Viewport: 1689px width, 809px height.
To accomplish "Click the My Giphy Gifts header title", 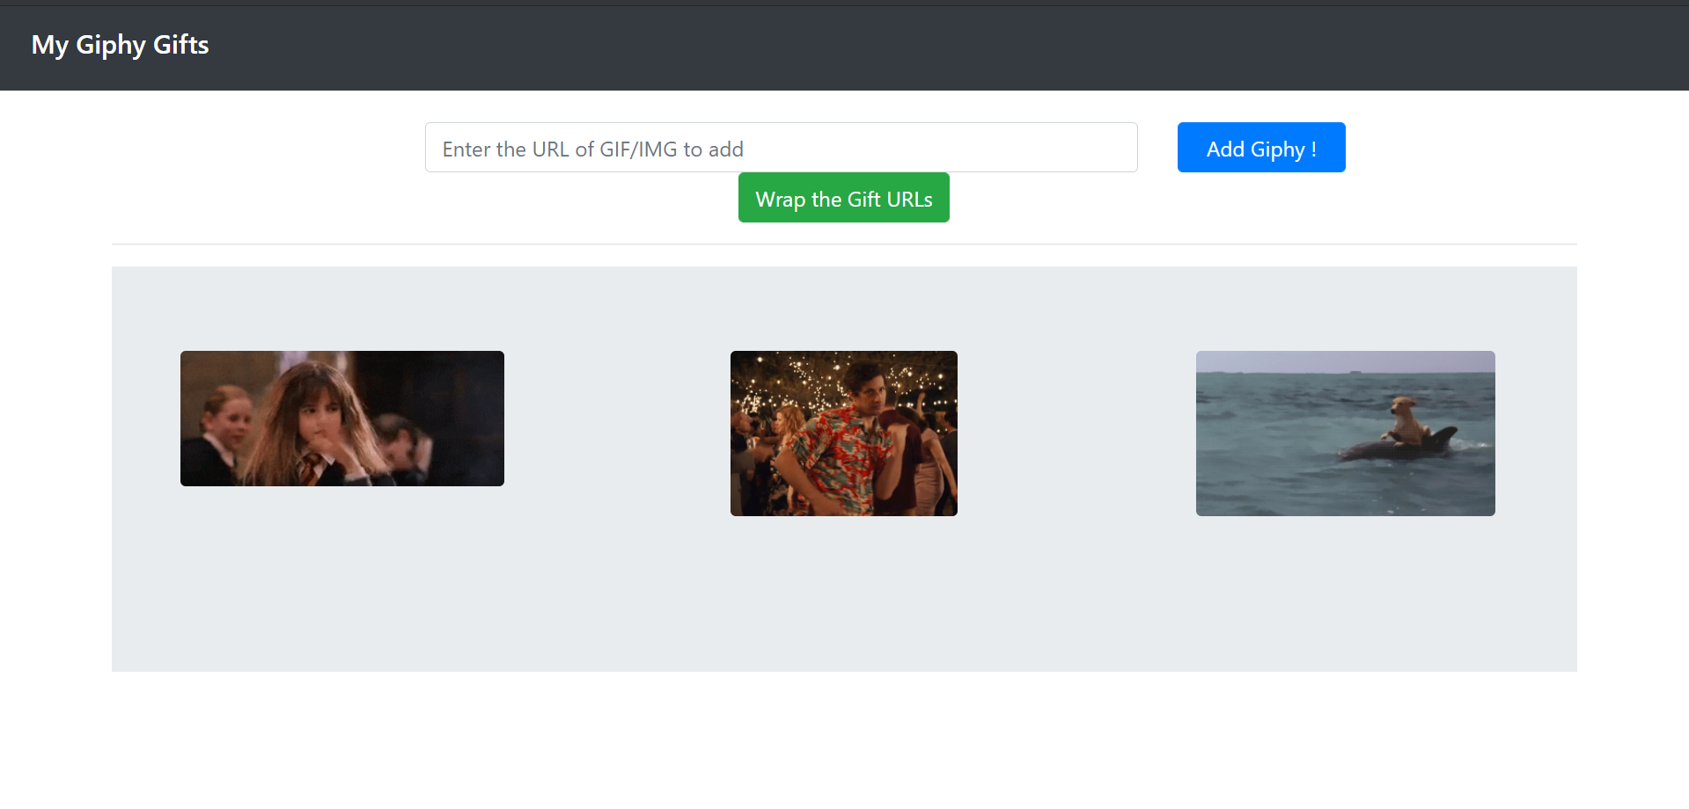I will [x=121, y=45].
